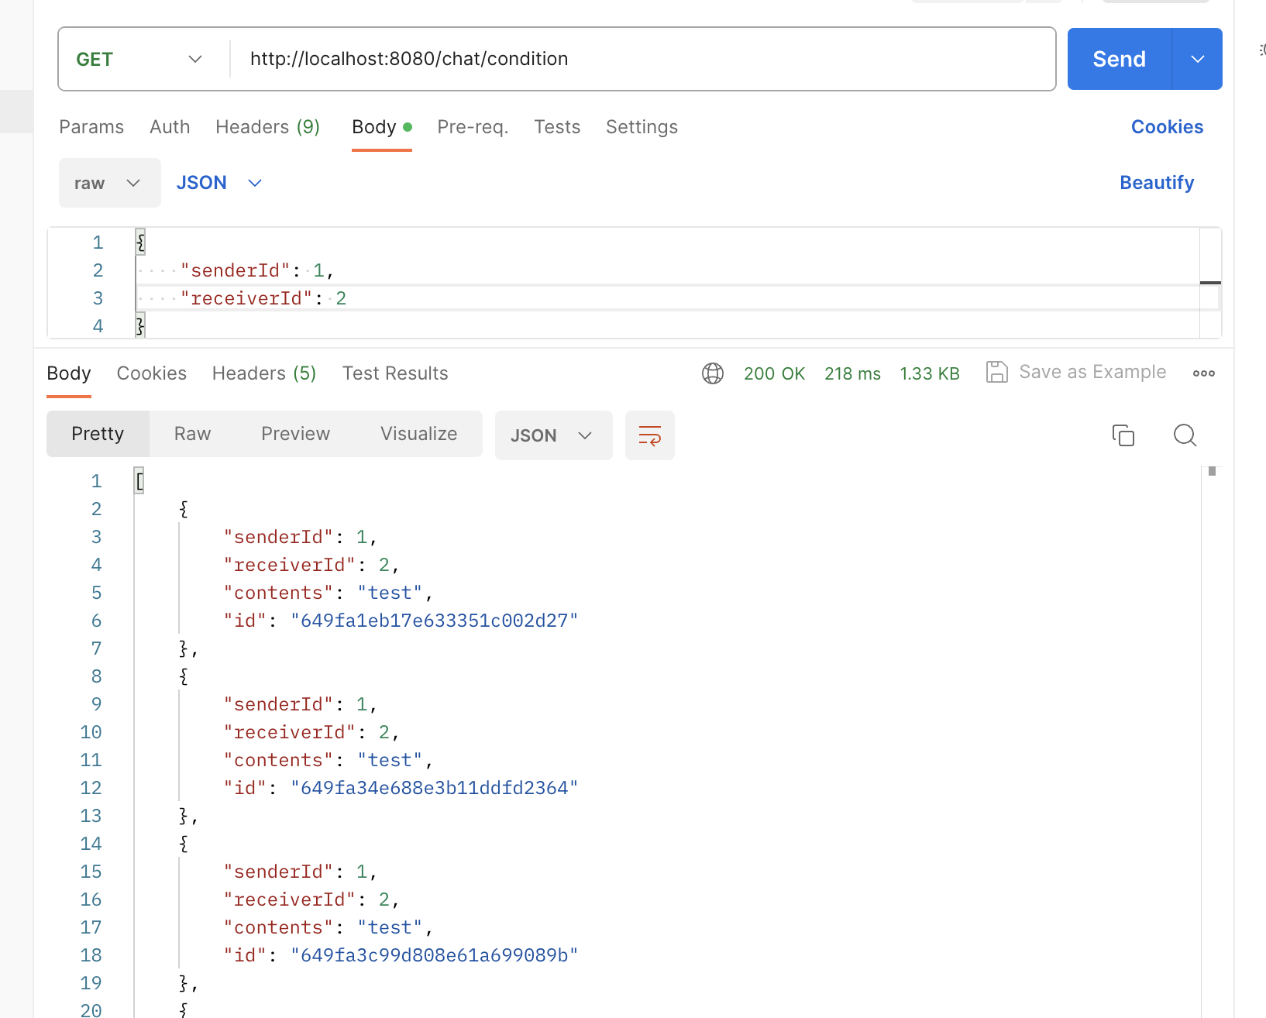
Task: Open the response more options ellipsis
Action: click(x=1204, y=373)
